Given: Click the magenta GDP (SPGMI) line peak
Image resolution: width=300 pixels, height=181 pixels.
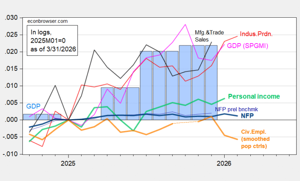Looking at the screenshot, I should click(x=185, y=25).
